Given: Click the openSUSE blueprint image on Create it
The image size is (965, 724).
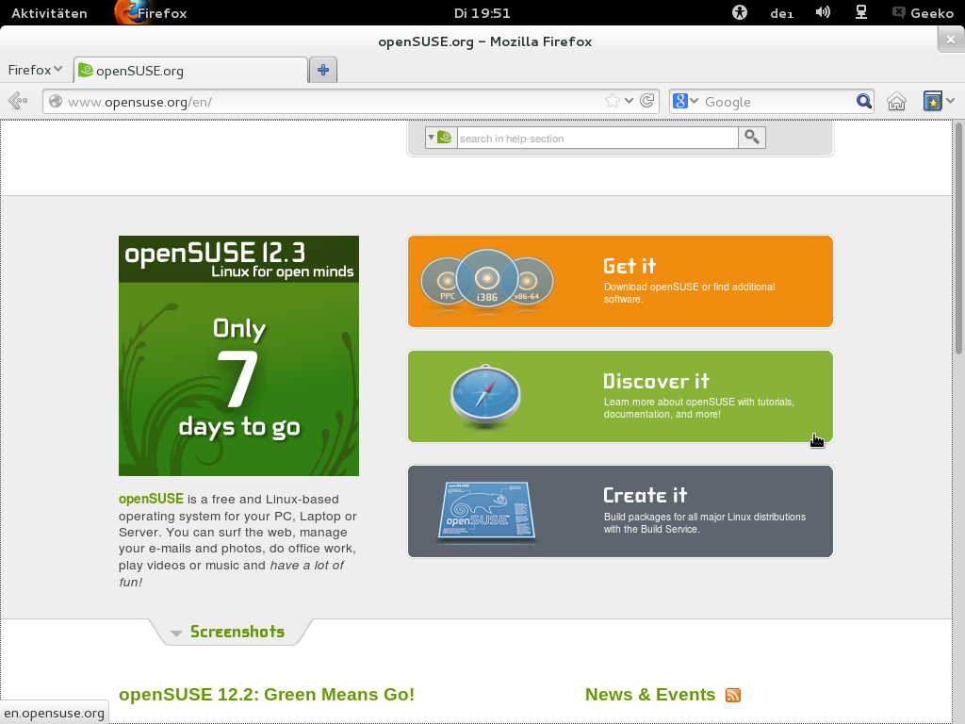Looking at the screenshot, I should (487, 512).
